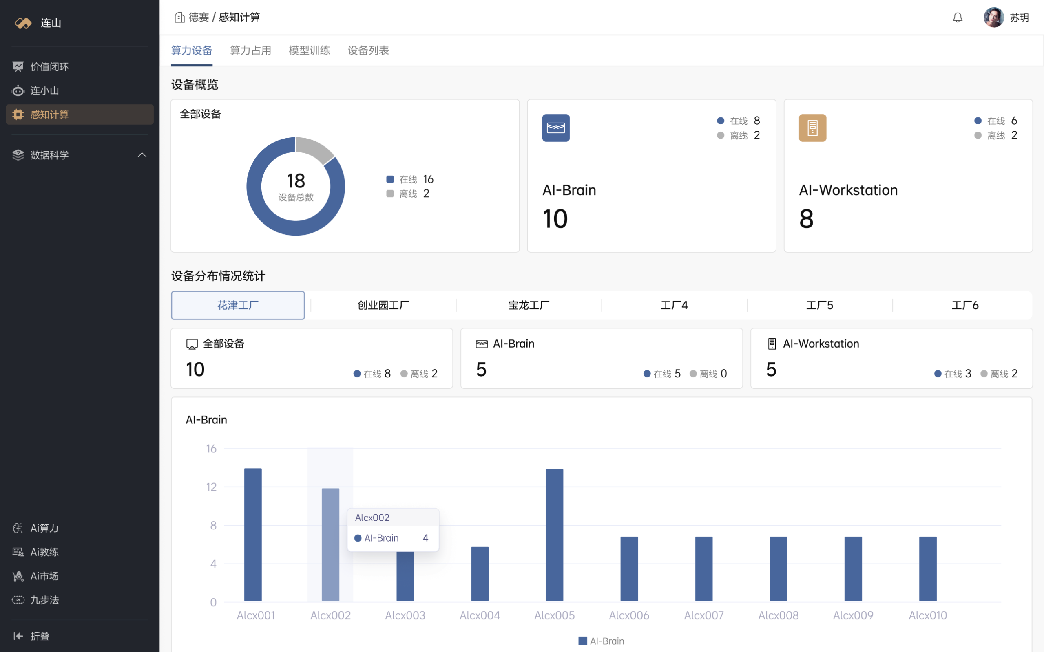Switch to the 模型训练 tab
The image size is (1044, 652).
pyautogui.click(x=309, y=51)
